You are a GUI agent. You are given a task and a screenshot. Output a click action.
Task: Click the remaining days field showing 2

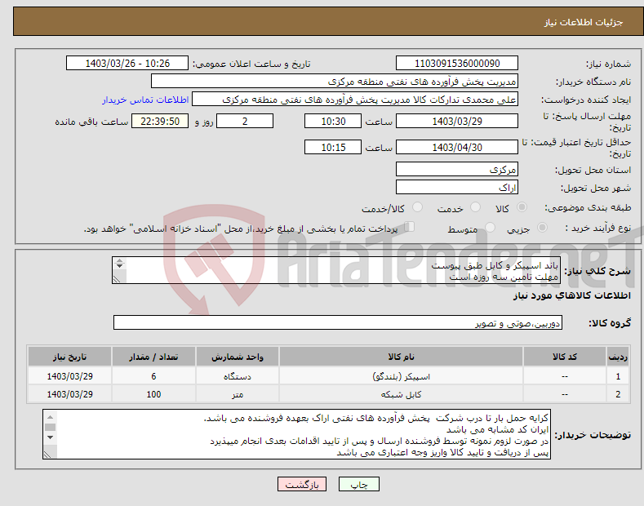pos(245,121)
